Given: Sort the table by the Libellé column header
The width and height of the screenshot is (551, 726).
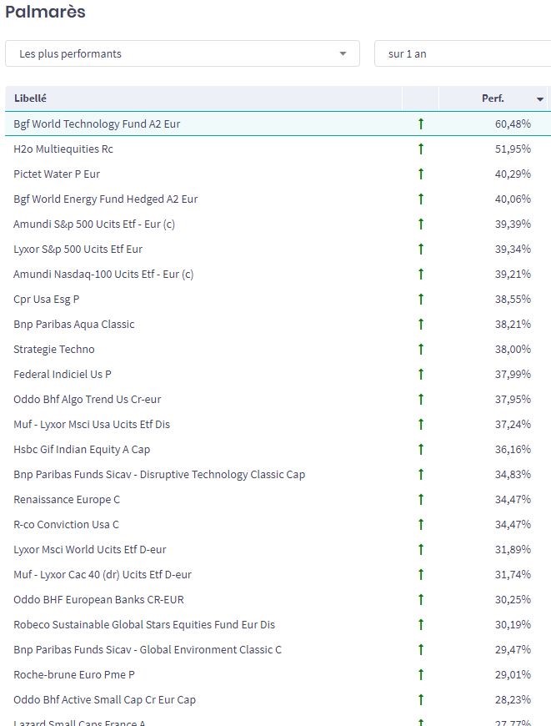Looking at the screenshot, I should pos(30,98).
